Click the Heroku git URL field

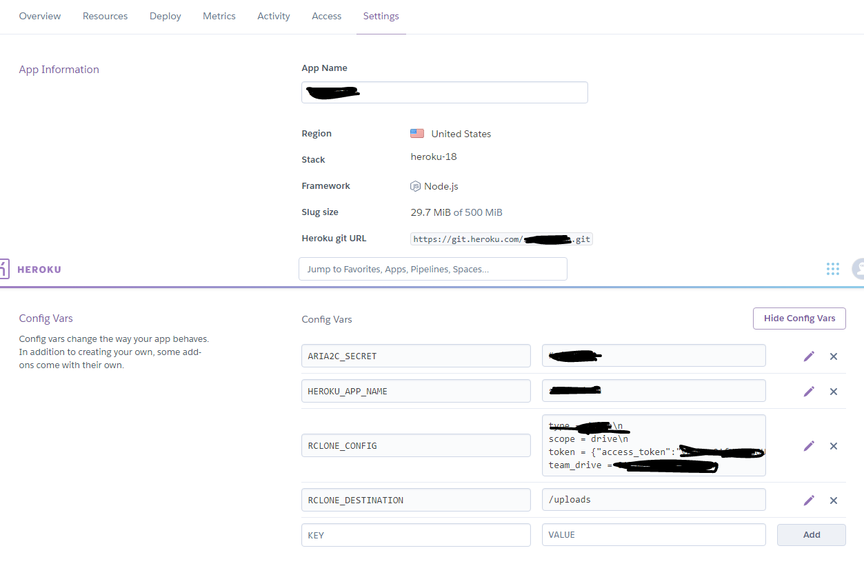[x=501, y=239]
